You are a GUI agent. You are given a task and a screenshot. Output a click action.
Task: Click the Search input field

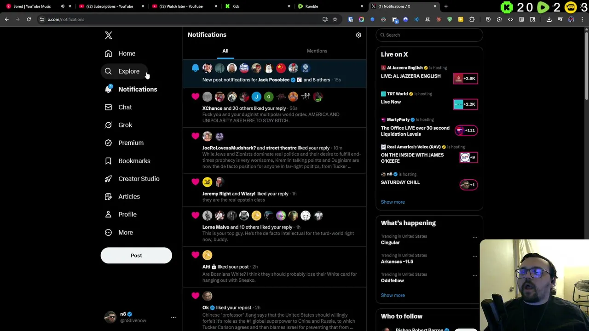pos(429,35)
